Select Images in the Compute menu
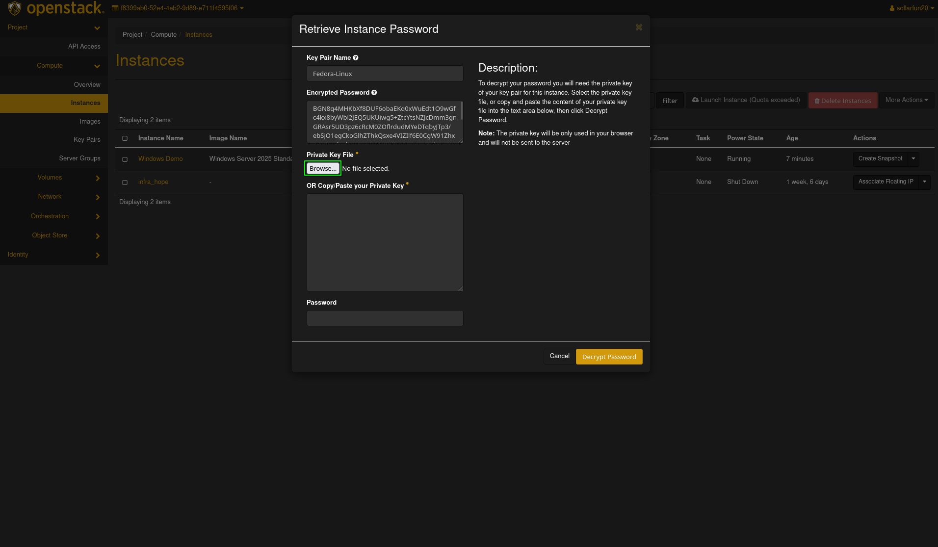938x547 pixels. click(x=90, y=122)
